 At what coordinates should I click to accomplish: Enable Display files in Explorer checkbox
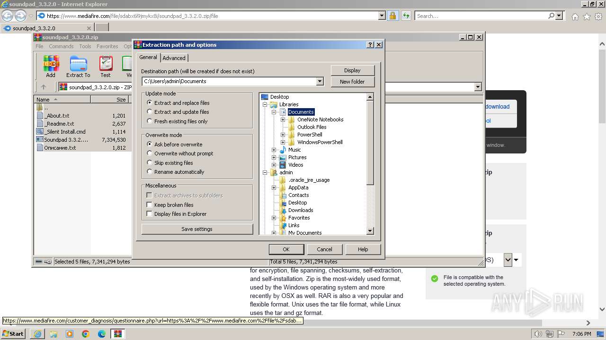(x=150, y=214)
